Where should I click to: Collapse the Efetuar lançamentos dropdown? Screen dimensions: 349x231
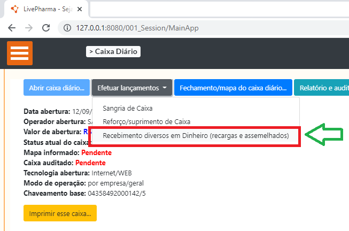tap(131, 88)
